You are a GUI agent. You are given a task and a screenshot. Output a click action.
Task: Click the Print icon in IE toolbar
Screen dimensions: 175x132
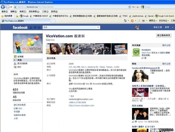click(x=143, y=21)
